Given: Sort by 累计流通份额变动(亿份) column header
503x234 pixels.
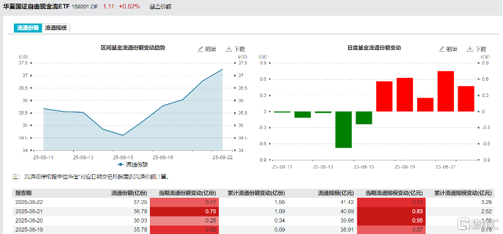Looking at the screenshot, I should click(x=256, y=193).
